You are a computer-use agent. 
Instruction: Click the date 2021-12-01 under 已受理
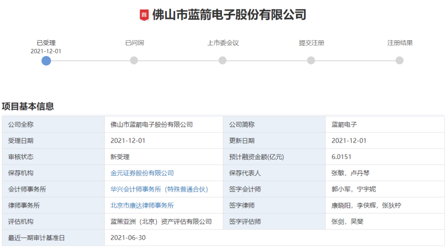[x=46, y=51]
